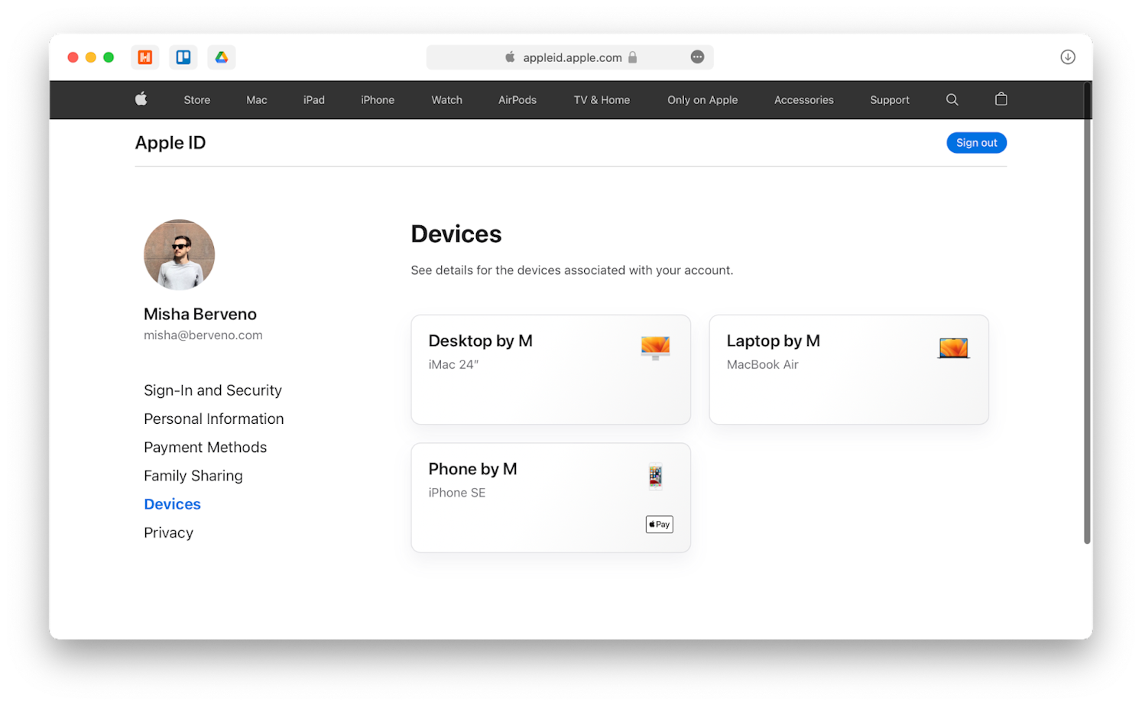
Task: Open the Apple search icon
Action: (x=952, y=99)
